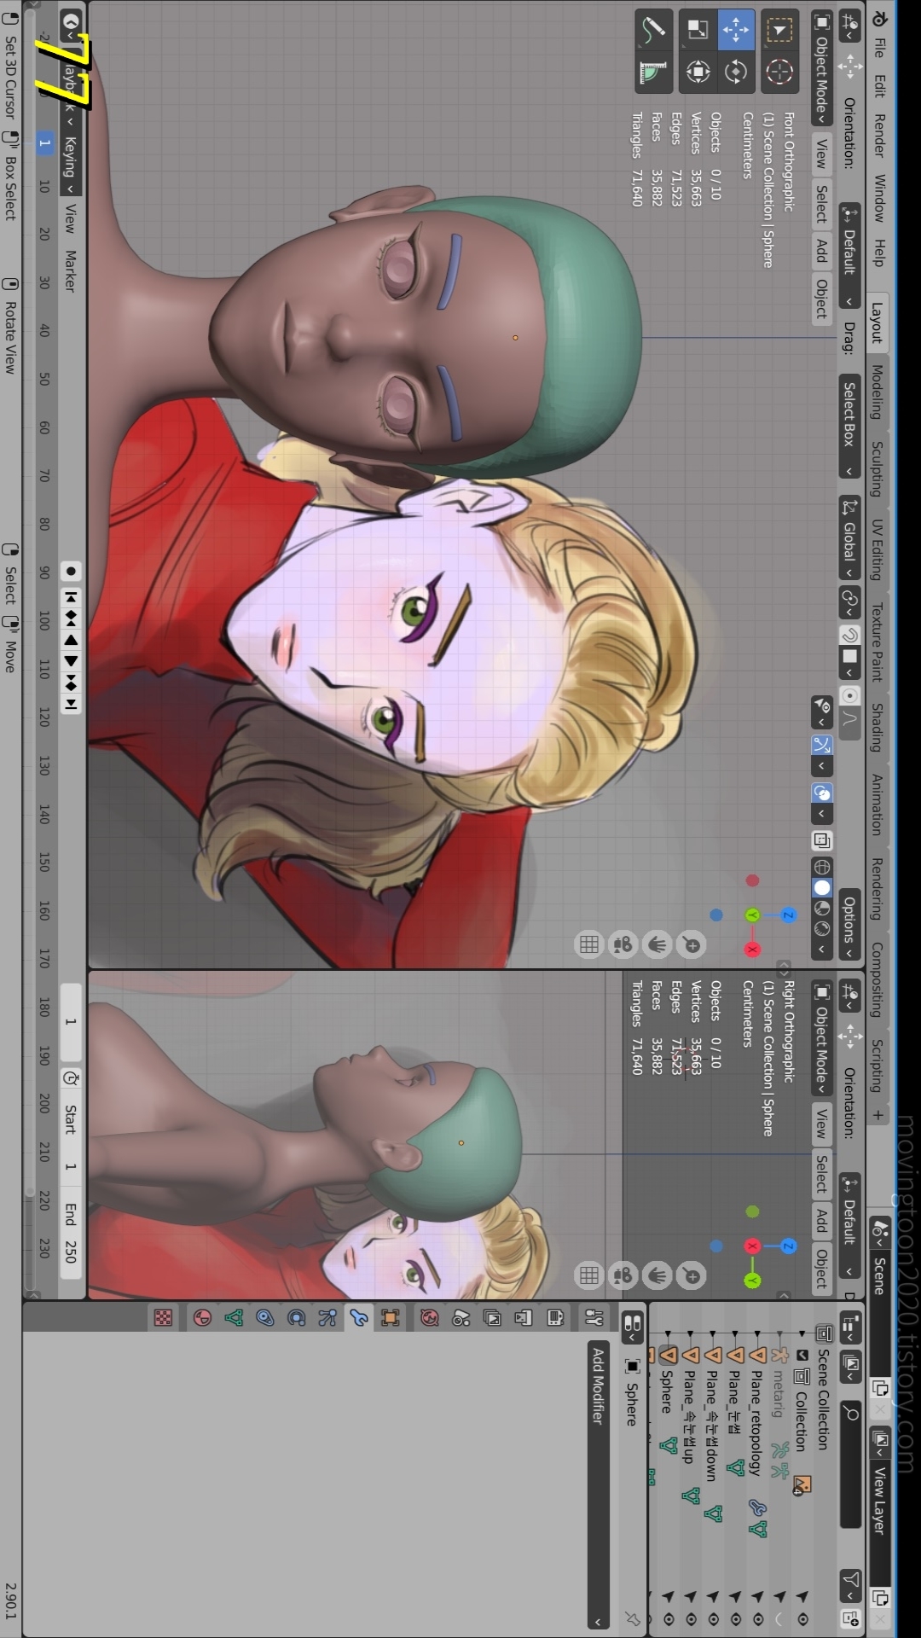Expand the Plane_retopology tree item
This screenshot has width=921, height=1638.
757,1333
